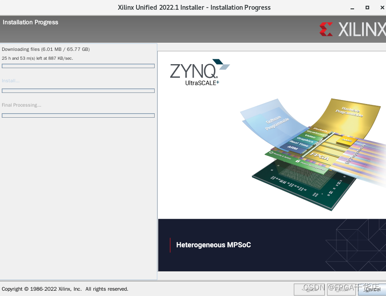Maximize the installer window

pos(367,8)
